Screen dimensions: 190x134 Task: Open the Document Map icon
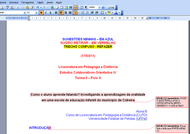coord(81,8)
